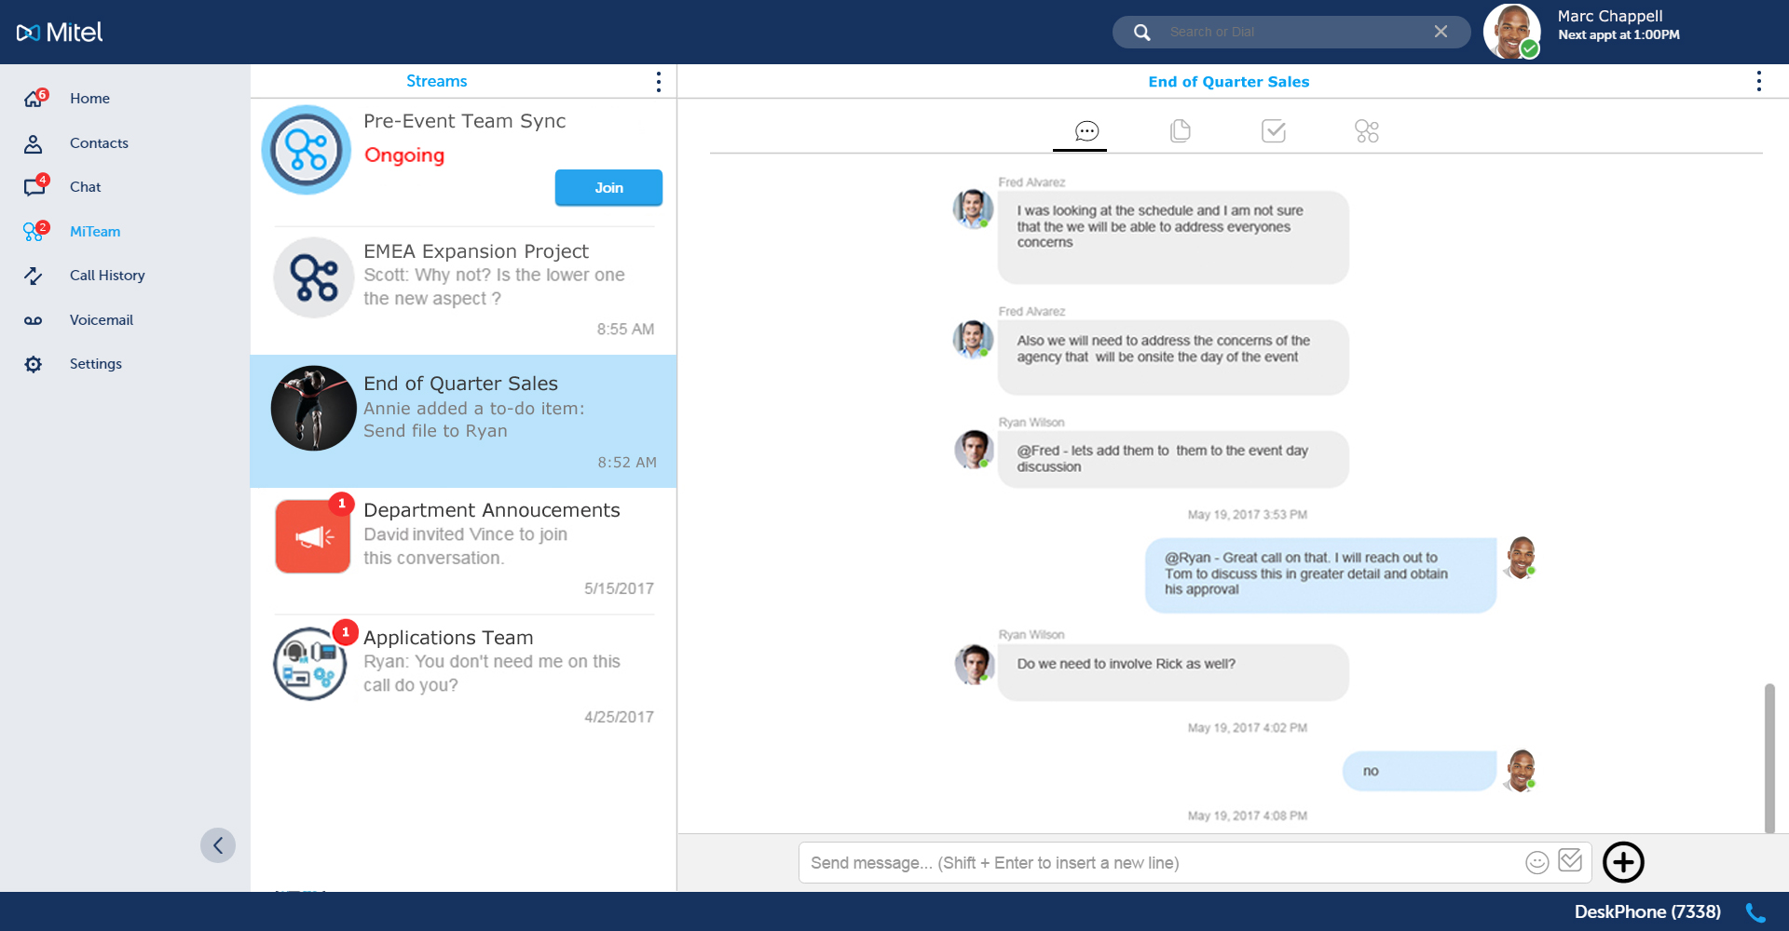Collapse the sidebar with the chevron button

218,845
